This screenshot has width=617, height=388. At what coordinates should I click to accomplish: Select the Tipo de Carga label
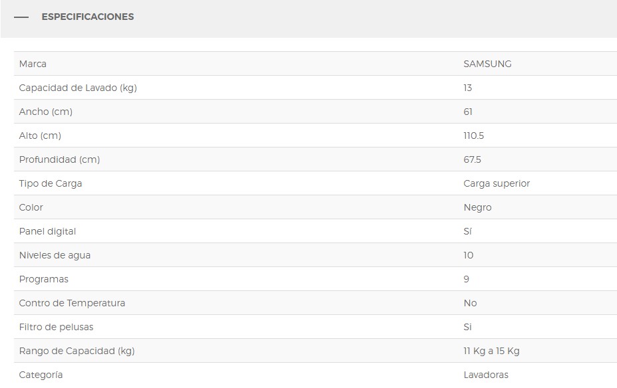coord(51,183)
